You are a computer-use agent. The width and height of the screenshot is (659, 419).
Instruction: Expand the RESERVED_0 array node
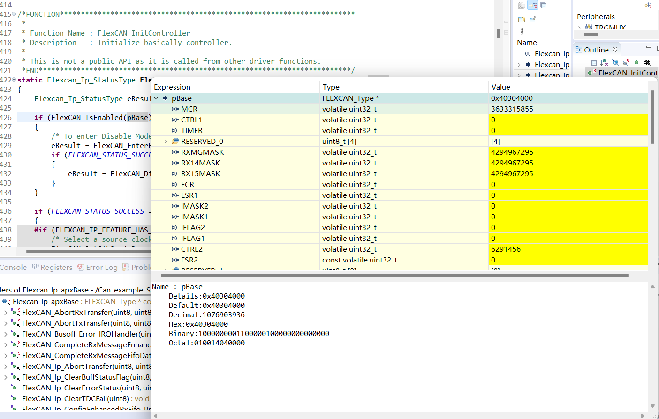click(x=166, y=142)
